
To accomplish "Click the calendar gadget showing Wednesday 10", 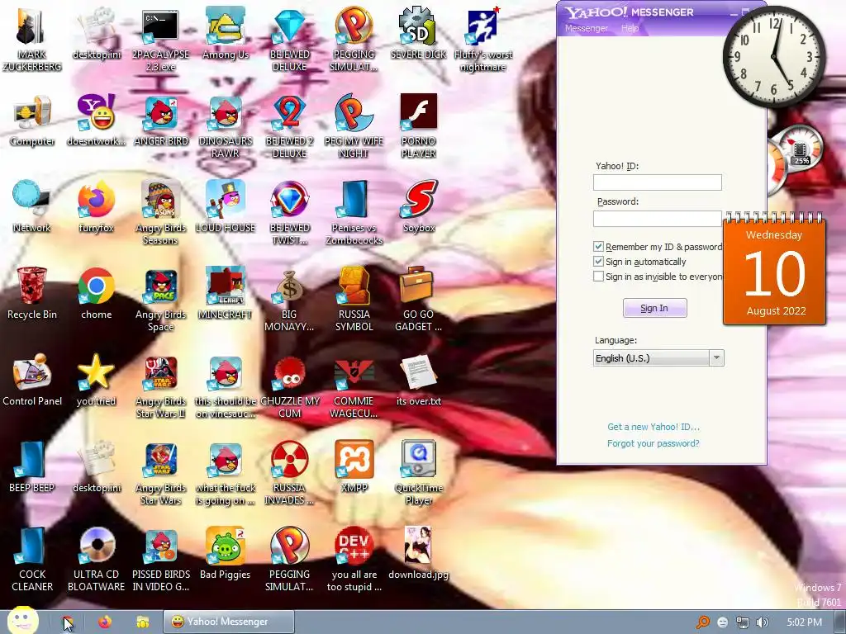I will tap(774, 270).
